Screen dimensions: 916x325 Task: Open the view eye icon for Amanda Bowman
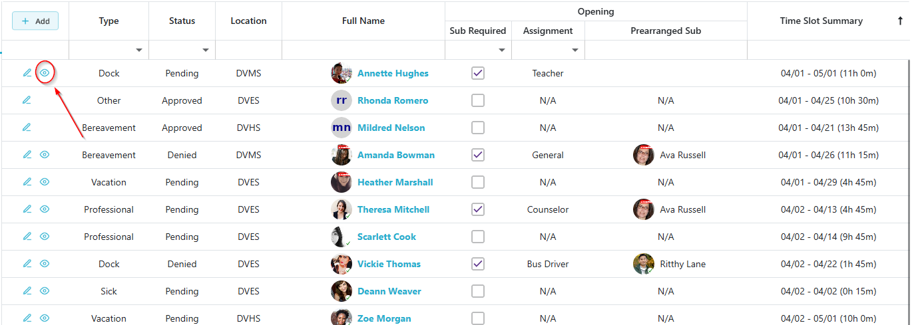pyautogui.click(x=45, y=155)
